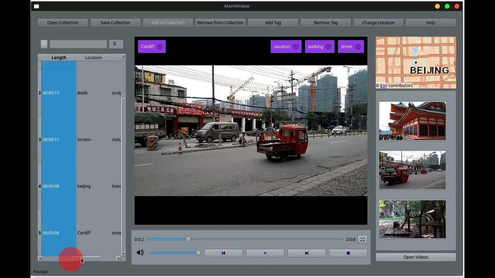Sort the table by the Location column header
The width and height of the screenshot is (495, 278).
(x=93, y=58)
